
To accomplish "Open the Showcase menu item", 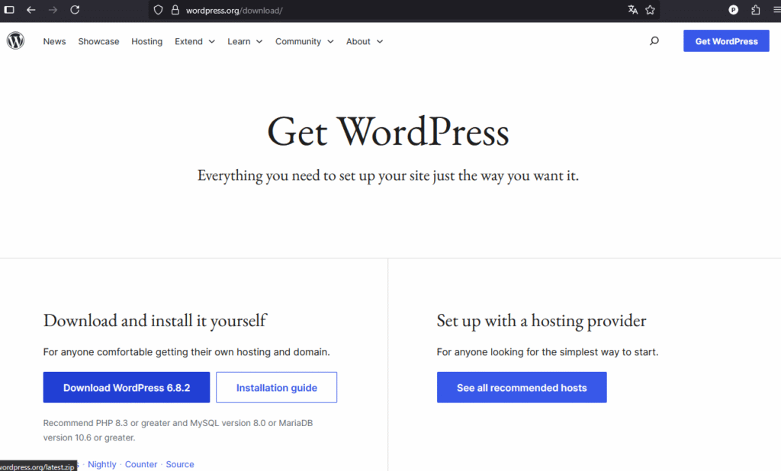I will coord(98,41).
